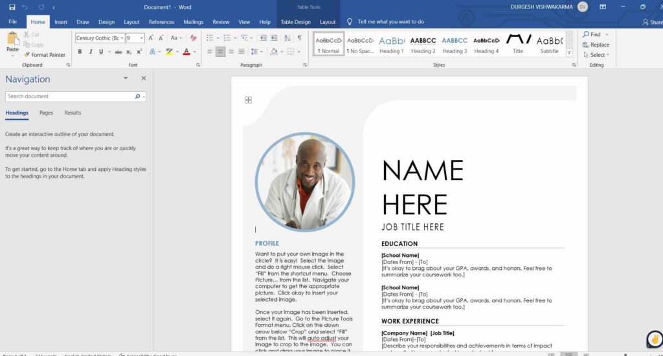Switch to the Insert tab
663x356 pixels.
point(61,22)
